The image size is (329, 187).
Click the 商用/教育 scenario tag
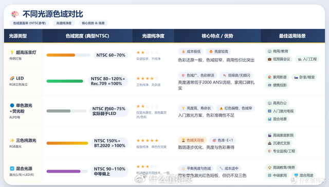click(x=278, y=51)
